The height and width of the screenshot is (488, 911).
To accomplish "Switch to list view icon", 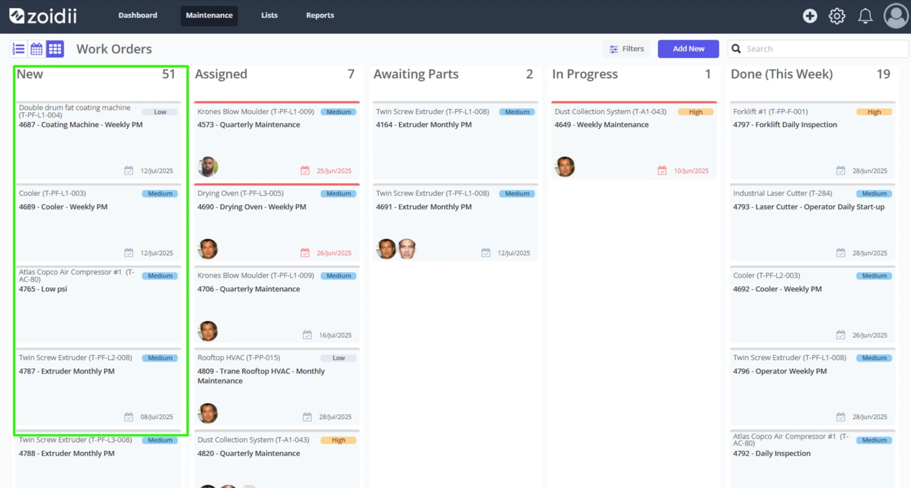I will (18, 49).
